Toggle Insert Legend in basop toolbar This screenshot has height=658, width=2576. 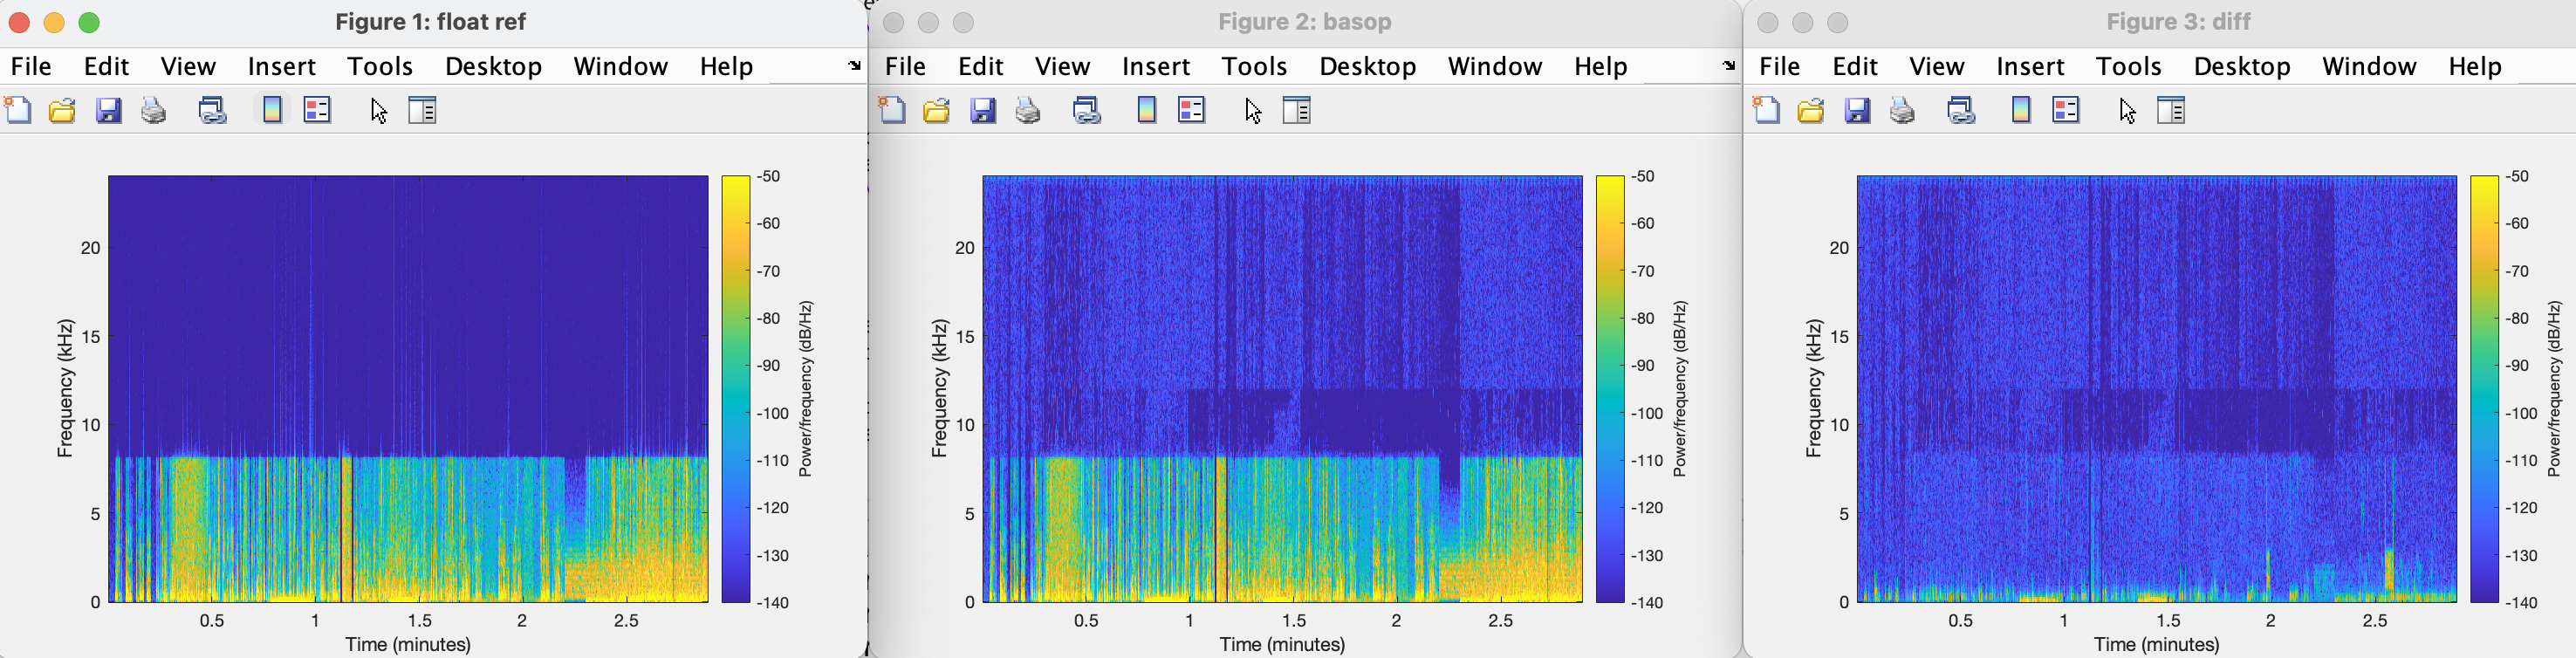[x=1191, y=110]
